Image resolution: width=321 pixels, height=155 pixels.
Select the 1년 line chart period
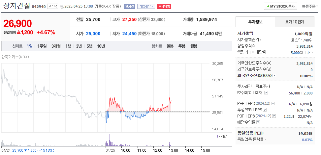68,46
